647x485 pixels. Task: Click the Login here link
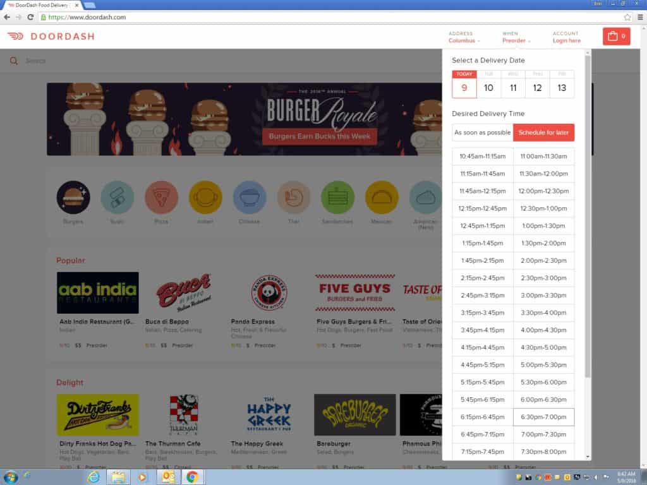click(567, 40)
